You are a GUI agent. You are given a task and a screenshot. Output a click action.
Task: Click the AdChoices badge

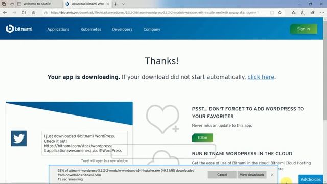311,179
